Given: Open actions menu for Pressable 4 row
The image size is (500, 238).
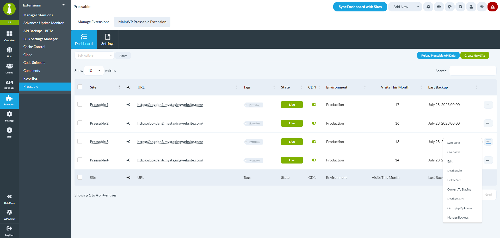Looking at the screenshot, I should [488, 160].
